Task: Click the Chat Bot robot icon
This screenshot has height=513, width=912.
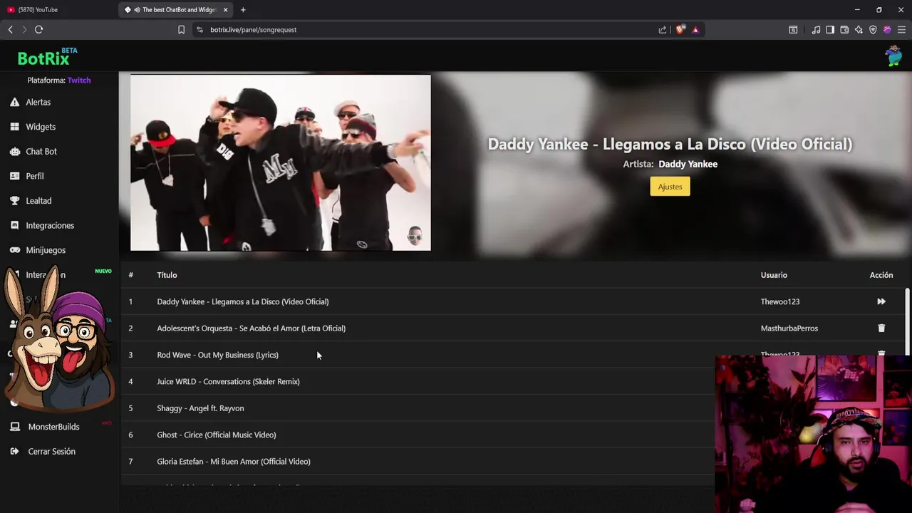Action: 14,152
